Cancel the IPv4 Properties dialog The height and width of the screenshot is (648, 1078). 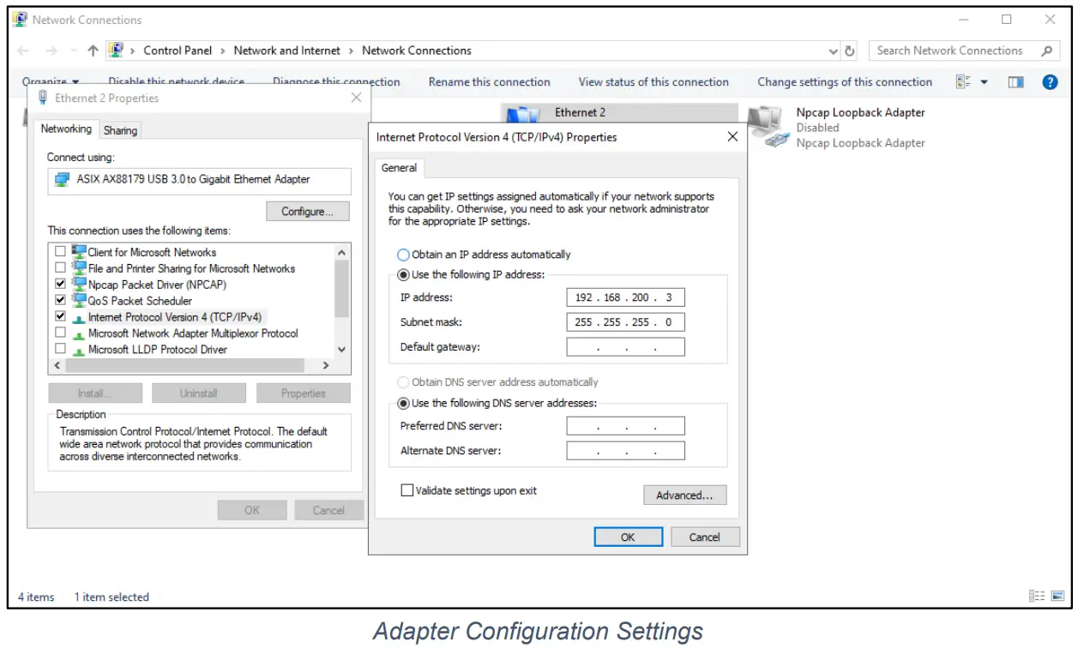tap(704, 537)
